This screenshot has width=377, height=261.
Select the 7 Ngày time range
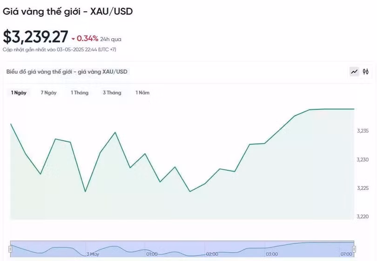coord(48,93)
